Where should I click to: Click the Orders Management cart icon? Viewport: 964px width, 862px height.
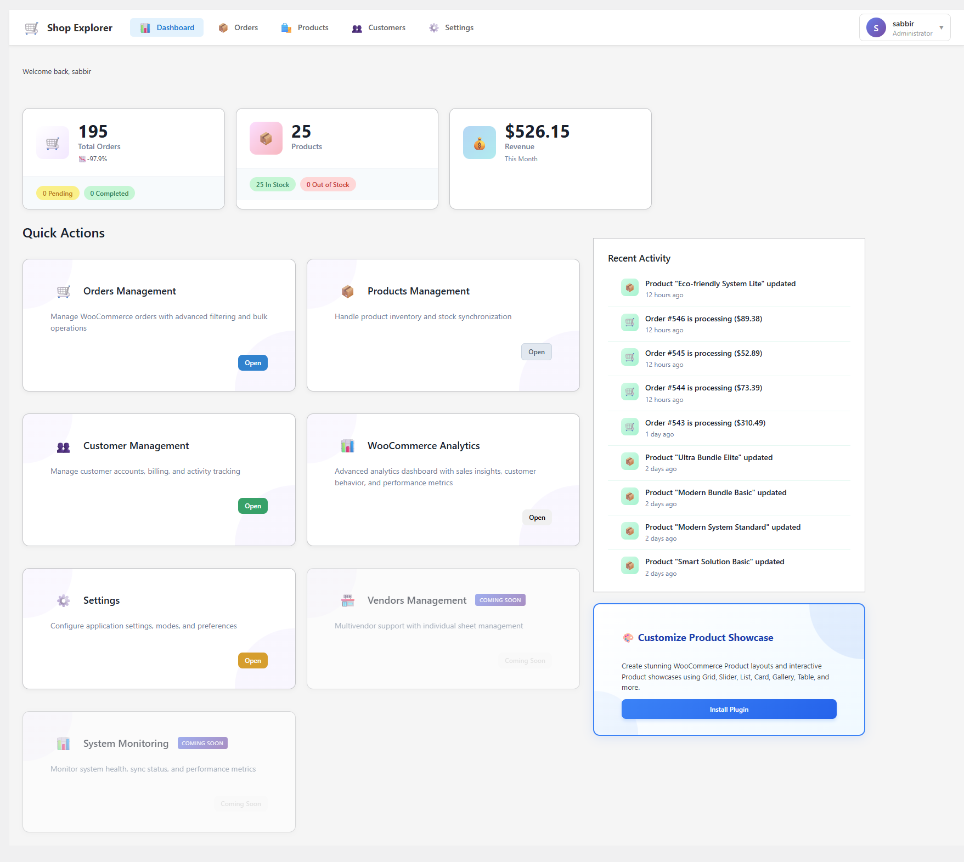click(64, 292)
